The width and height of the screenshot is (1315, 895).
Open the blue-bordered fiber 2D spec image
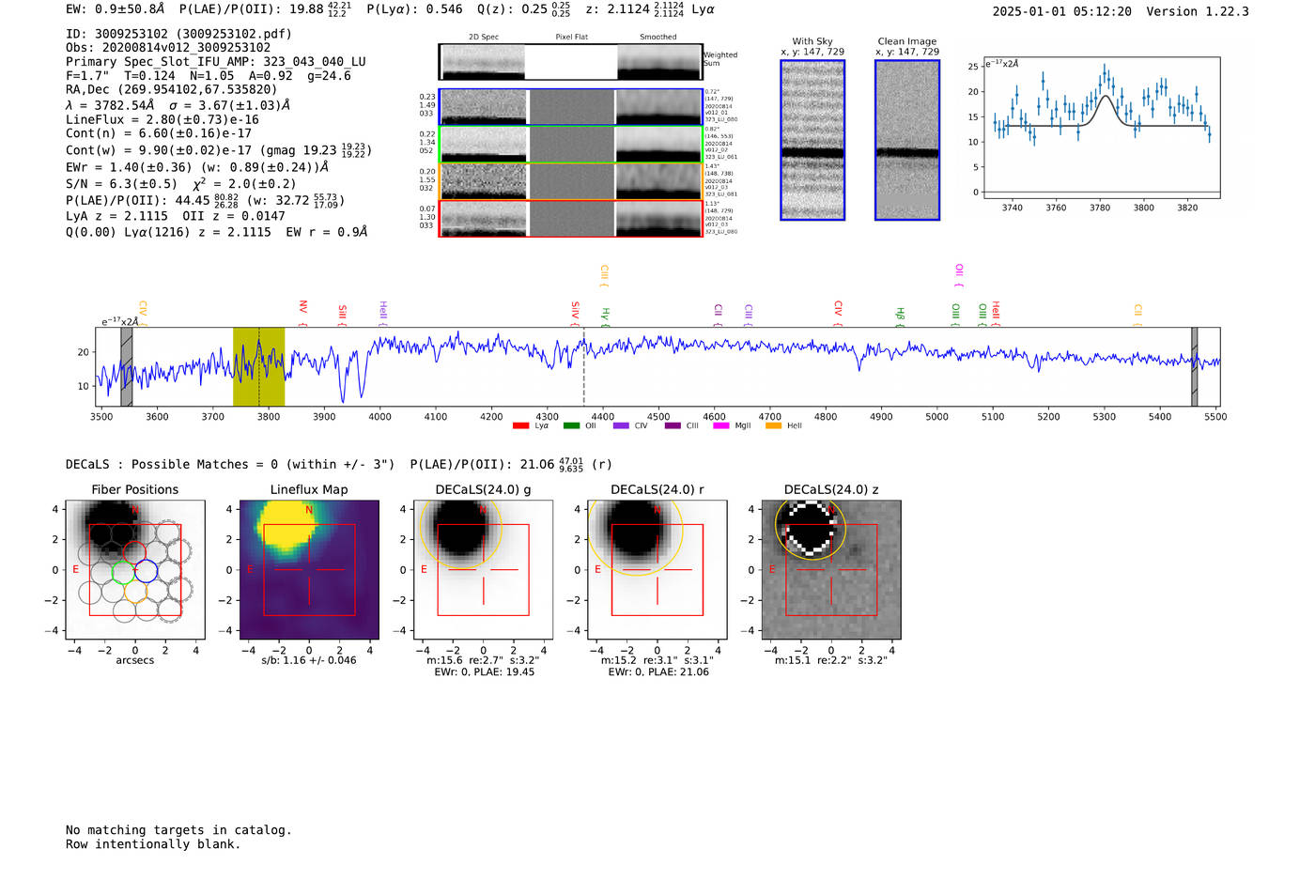[483, 107]
